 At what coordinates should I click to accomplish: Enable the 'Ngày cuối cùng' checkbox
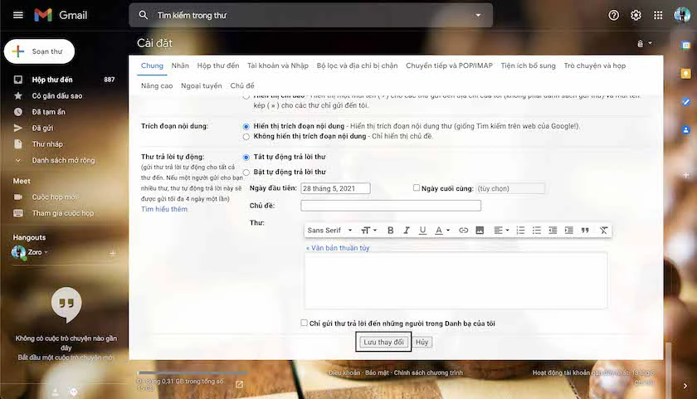(416, 188)
